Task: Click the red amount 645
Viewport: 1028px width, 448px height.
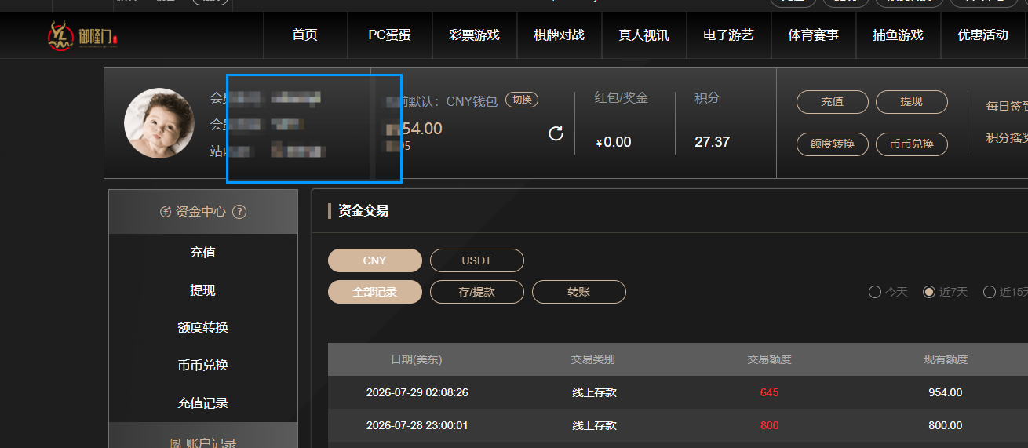Action: 770,392
